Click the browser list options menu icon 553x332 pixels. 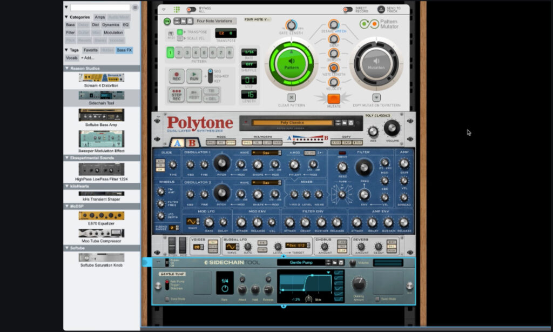[135, 8]
